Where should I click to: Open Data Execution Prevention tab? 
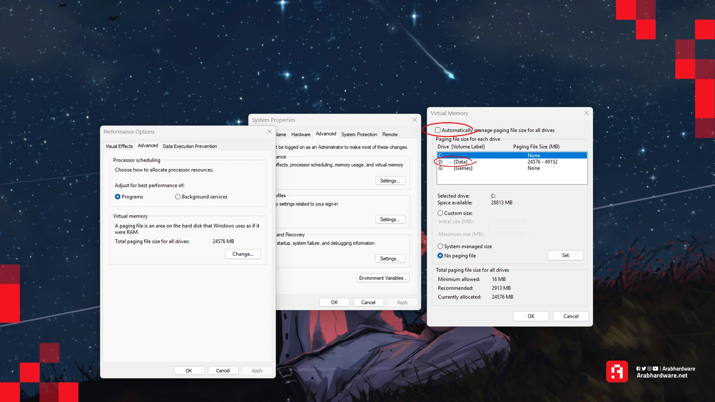pos(190,146)
